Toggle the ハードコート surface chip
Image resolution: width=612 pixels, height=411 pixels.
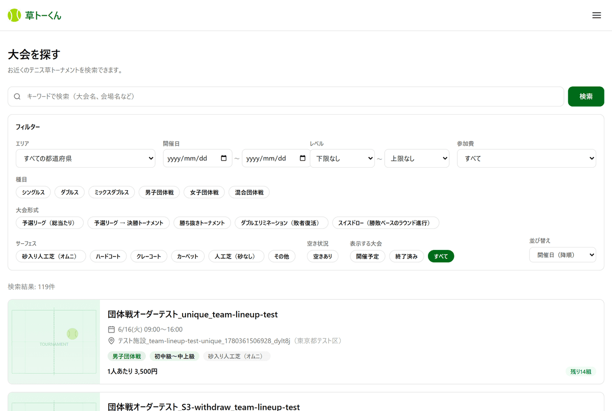tap(108, 256)
